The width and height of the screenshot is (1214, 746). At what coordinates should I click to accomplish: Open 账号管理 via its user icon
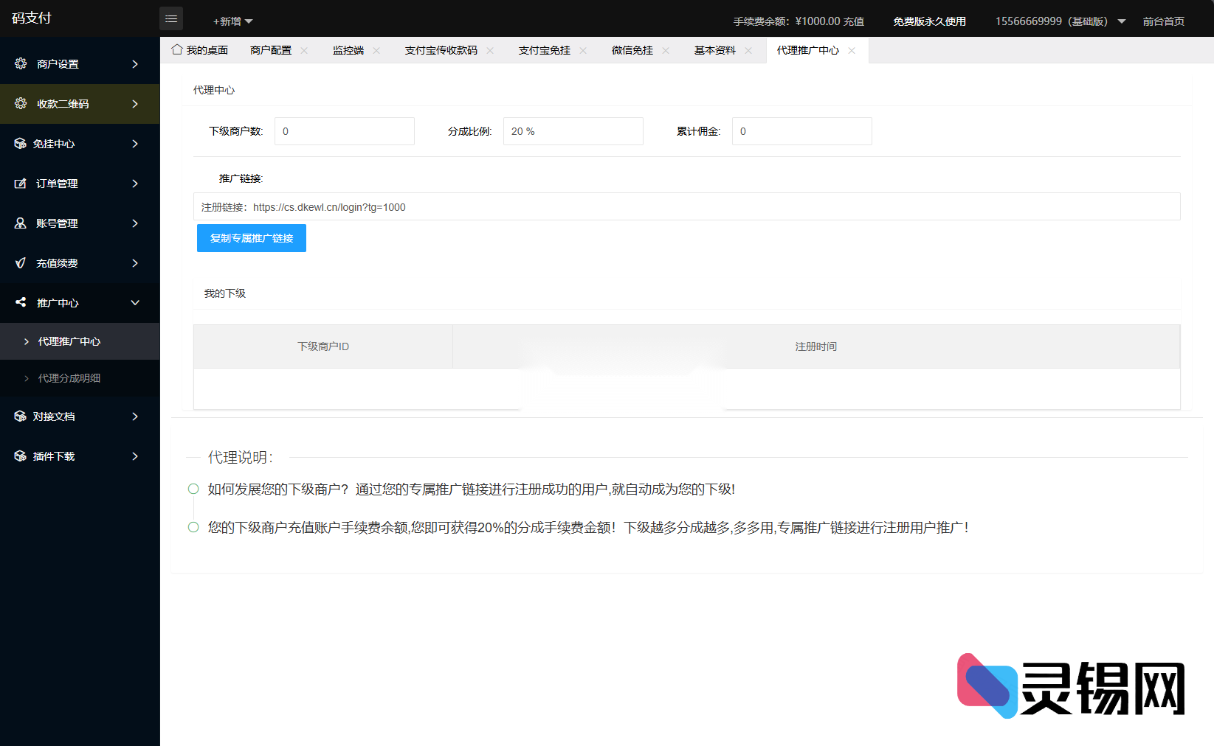click(21, 223)
